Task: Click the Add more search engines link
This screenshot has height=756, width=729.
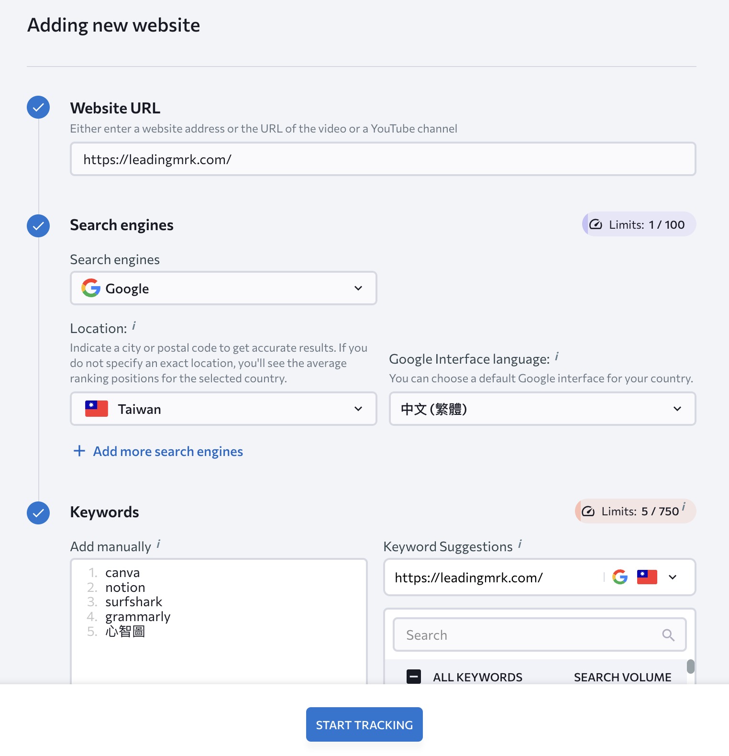Action: (168, 451)
